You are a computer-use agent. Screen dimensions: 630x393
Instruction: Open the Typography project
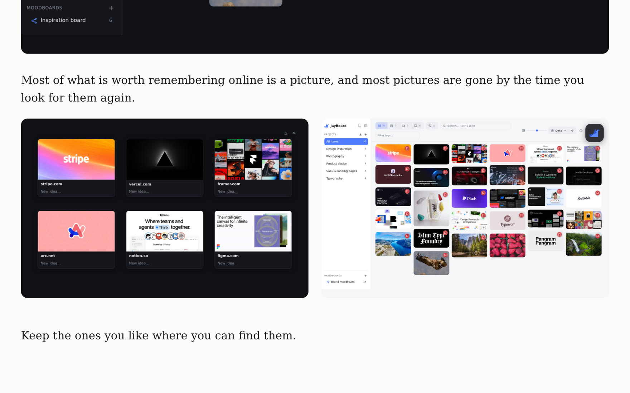[346, 178]
